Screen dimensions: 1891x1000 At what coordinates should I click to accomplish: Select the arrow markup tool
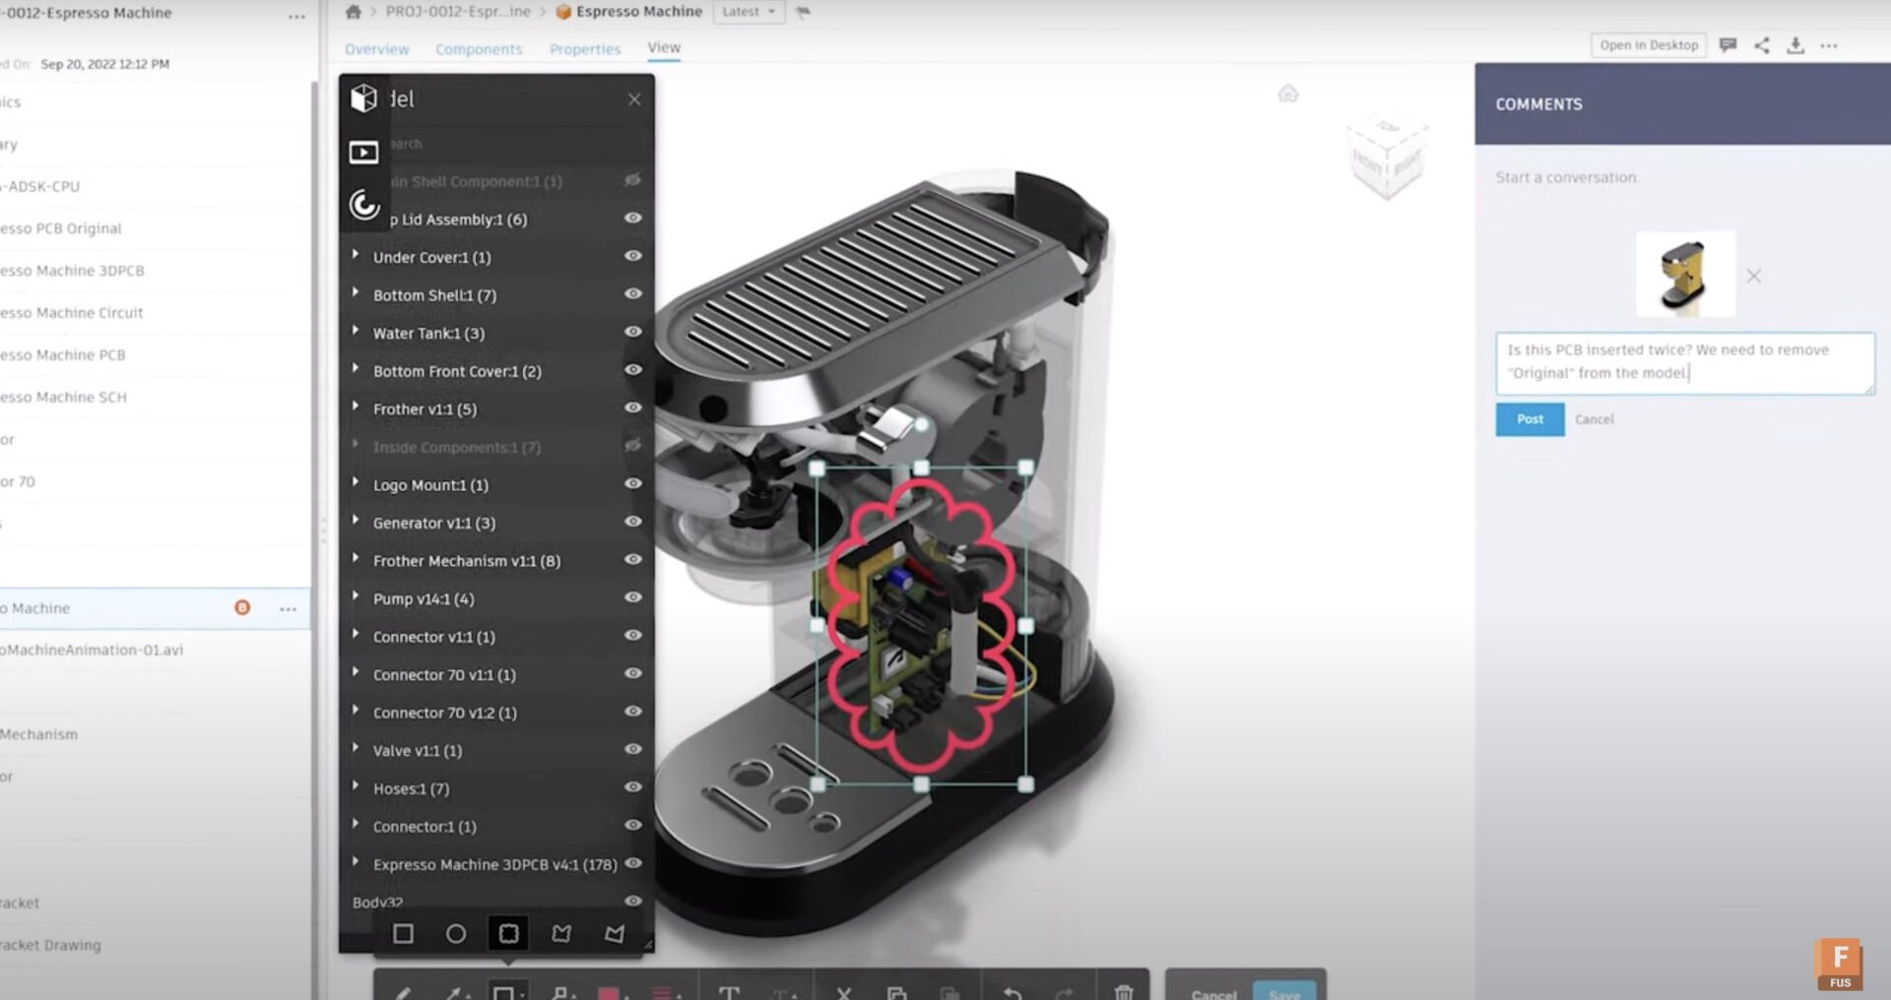(453, 994)
